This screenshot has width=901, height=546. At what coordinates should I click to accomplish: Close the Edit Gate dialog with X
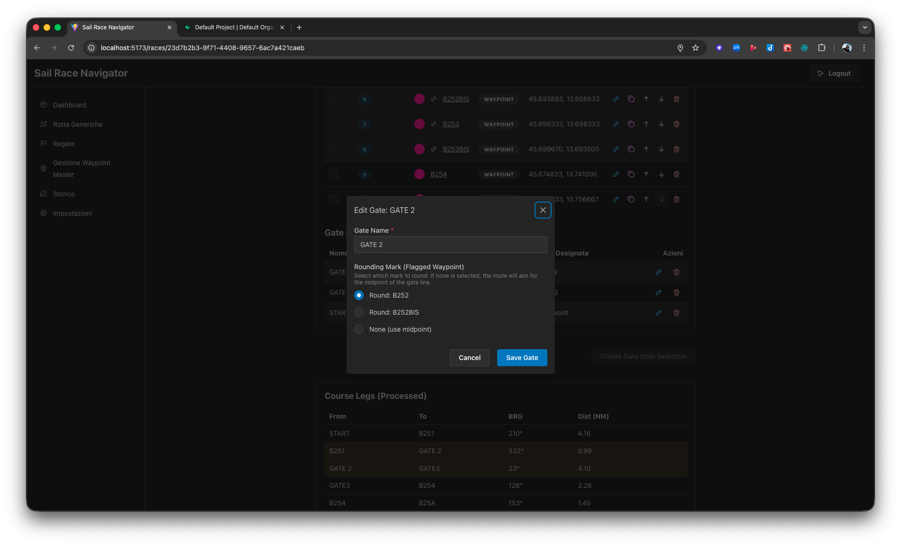(x=543, y=210)
